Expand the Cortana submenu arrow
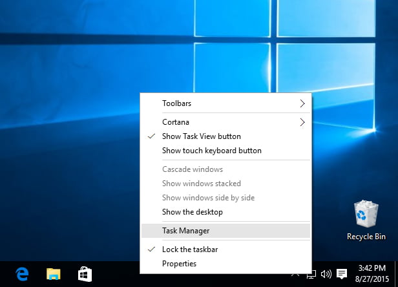The width and height of the screenshot is (398, 287). [302, 122]
